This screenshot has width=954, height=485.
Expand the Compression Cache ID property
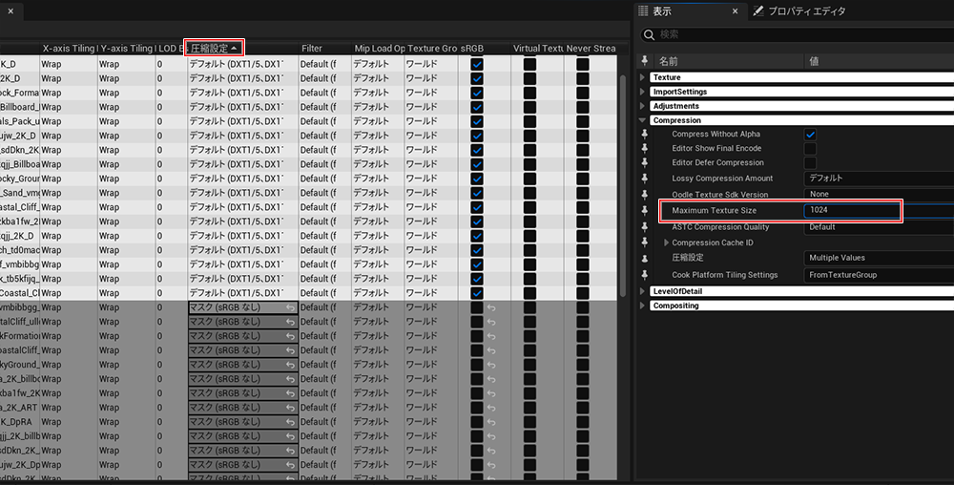pyautogui.click(x=666, y=242)
